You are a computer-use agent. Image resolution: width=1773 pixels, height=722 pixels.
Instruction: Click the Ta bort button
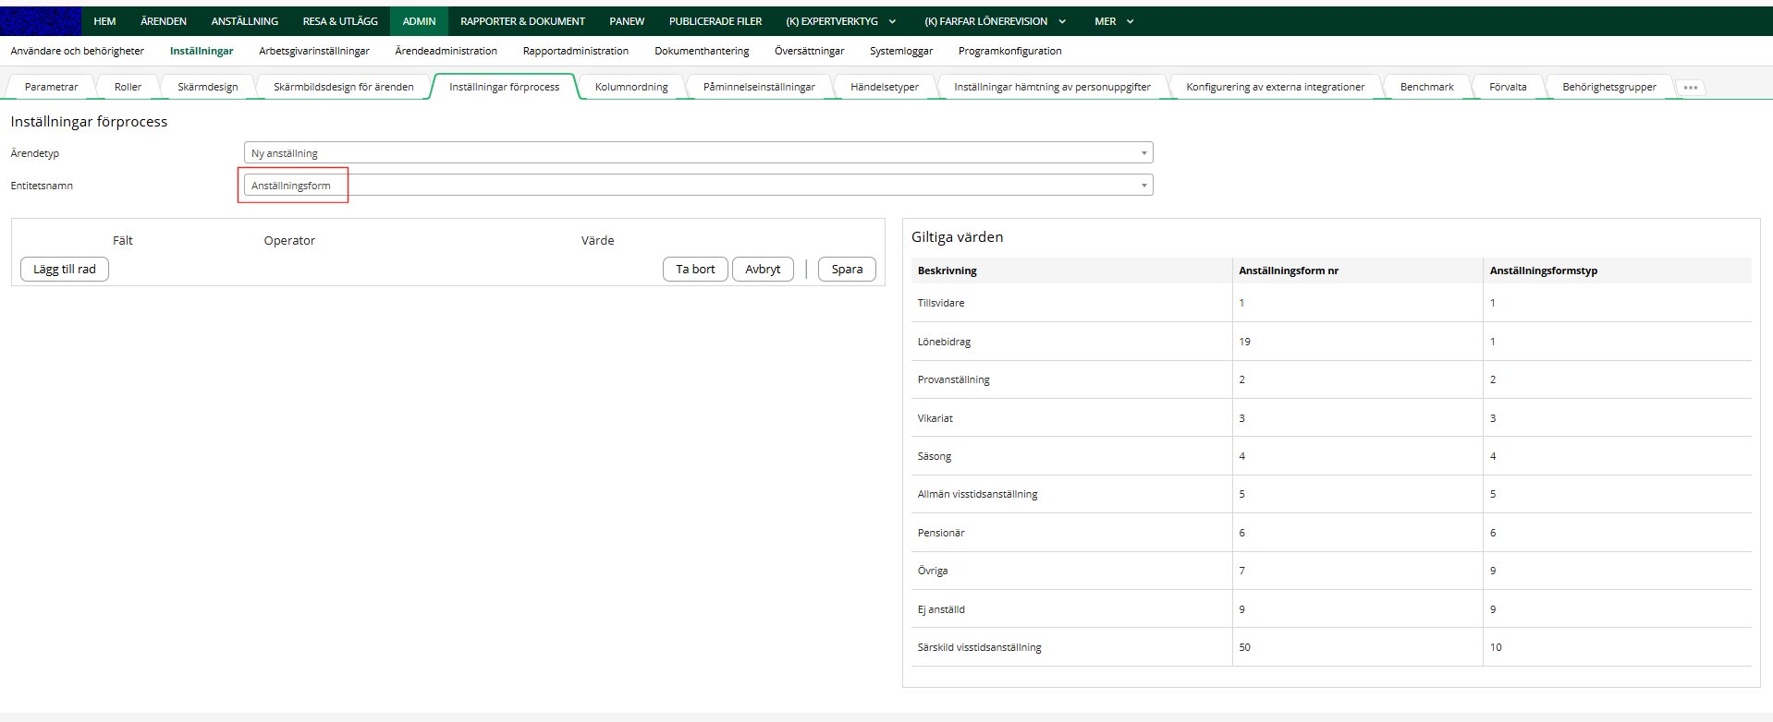695,269
